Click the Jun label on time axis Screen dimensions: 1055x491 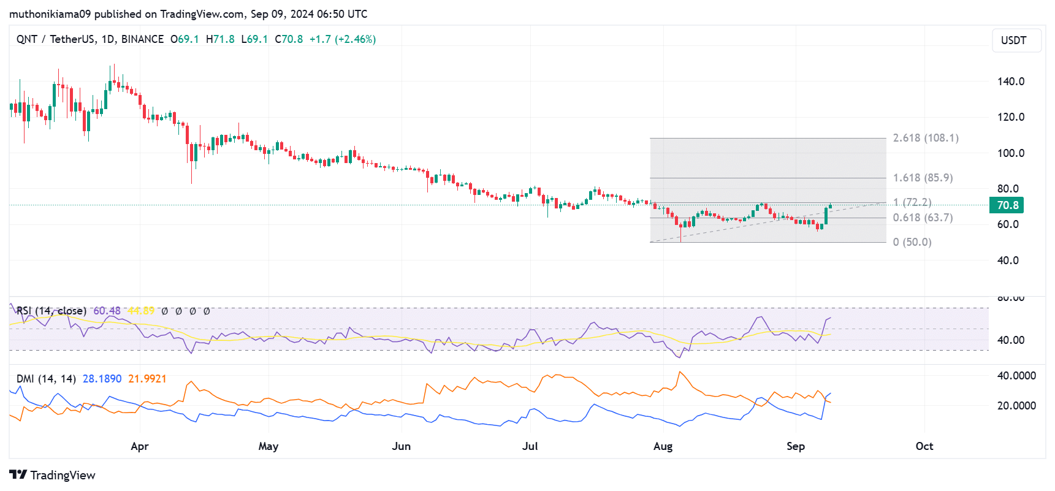point(402,446)
